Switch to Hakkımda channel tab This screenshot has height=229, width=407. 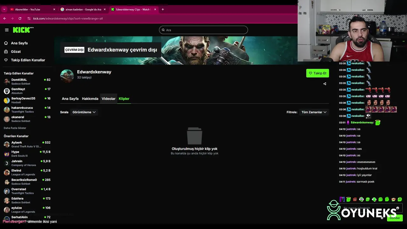point(90,99)
